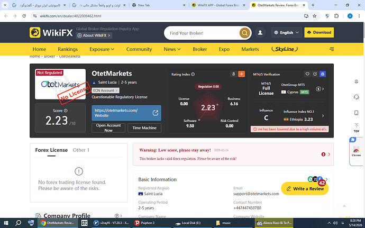Reload the page with refresh icon
This screenshot has height=228, width=365.
point(24,16)
